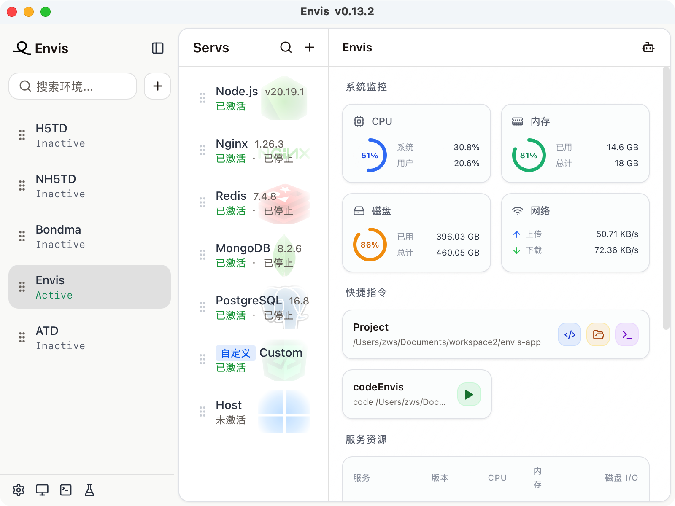The image size is (675, 506).
Task: Toggle the sidebar panel icon
Action: click(x=158, y=48)
